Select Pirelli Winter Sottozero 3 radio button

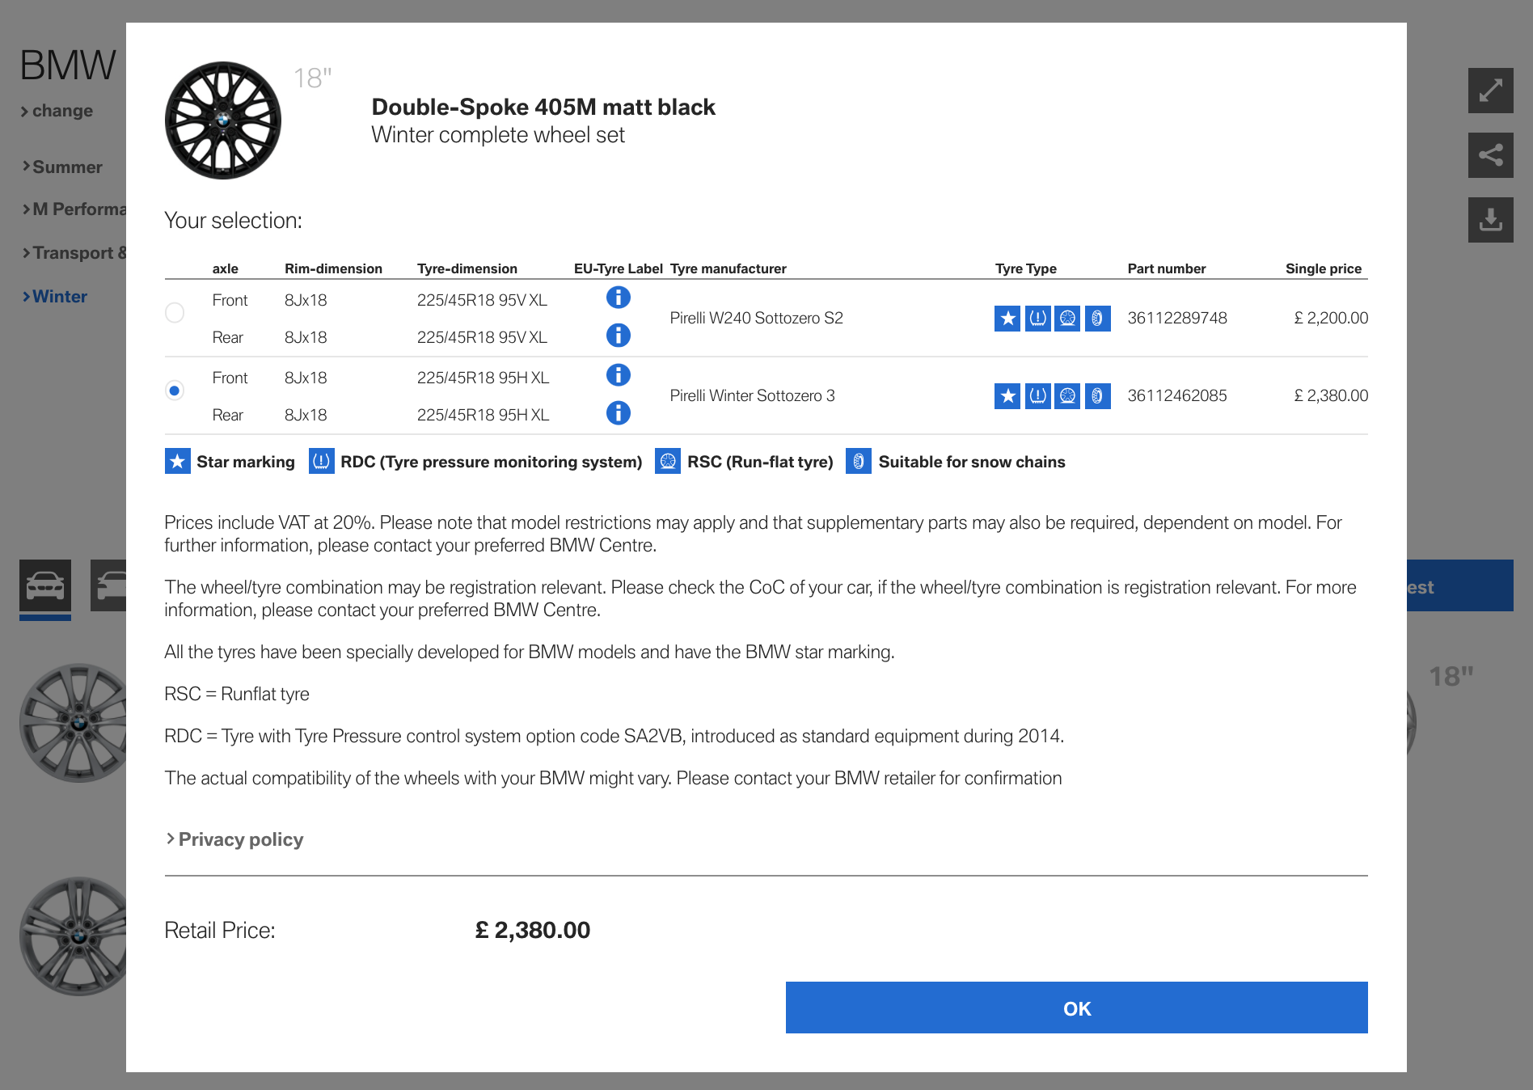(175, 391)
